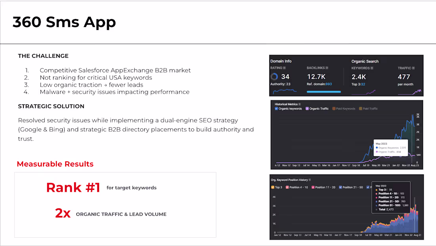The width and height of the screenshot is (436, 246).
Task: Click the Rank #1 result text
Action: (73, 187)
